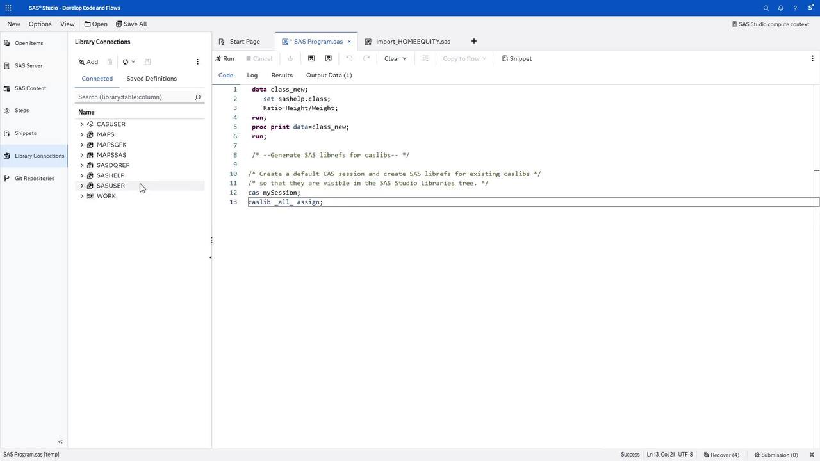Collapse the navigation pane with double chevron
The image size is (820, 461).
click(60, 442)
